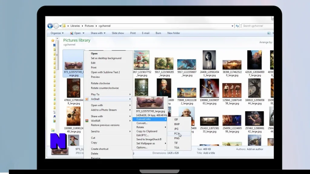The width and height of the screenshot is (310, 174).
Task: Click the refresh button beside address bar
Action: [237, 26]
